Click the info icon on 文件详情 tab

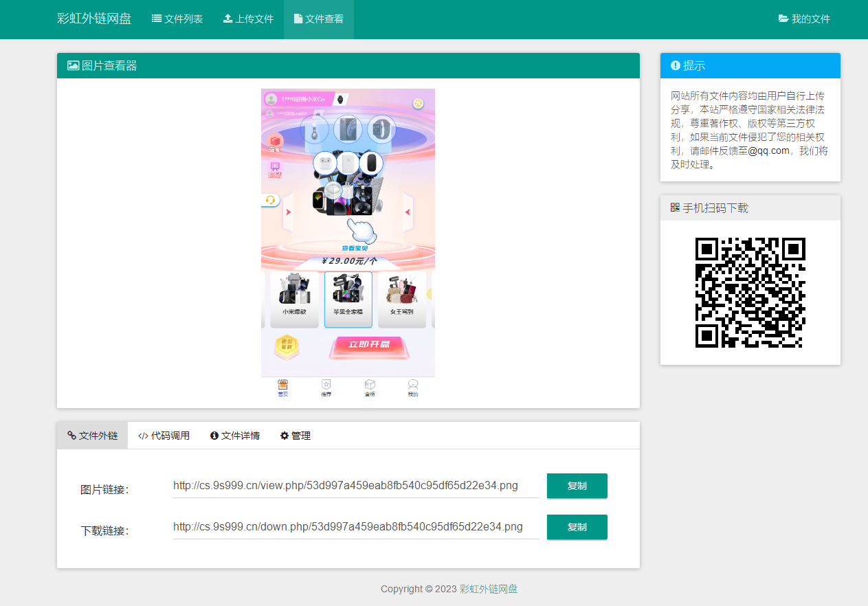[215, 435]
